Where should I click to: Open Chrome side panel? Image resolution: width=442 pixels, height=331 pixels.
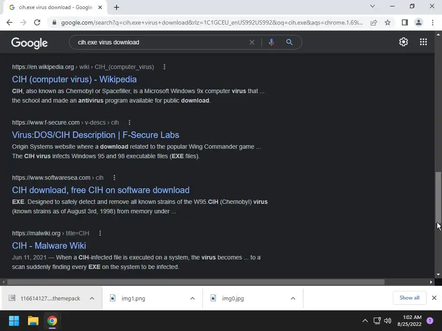pos(405,22)
